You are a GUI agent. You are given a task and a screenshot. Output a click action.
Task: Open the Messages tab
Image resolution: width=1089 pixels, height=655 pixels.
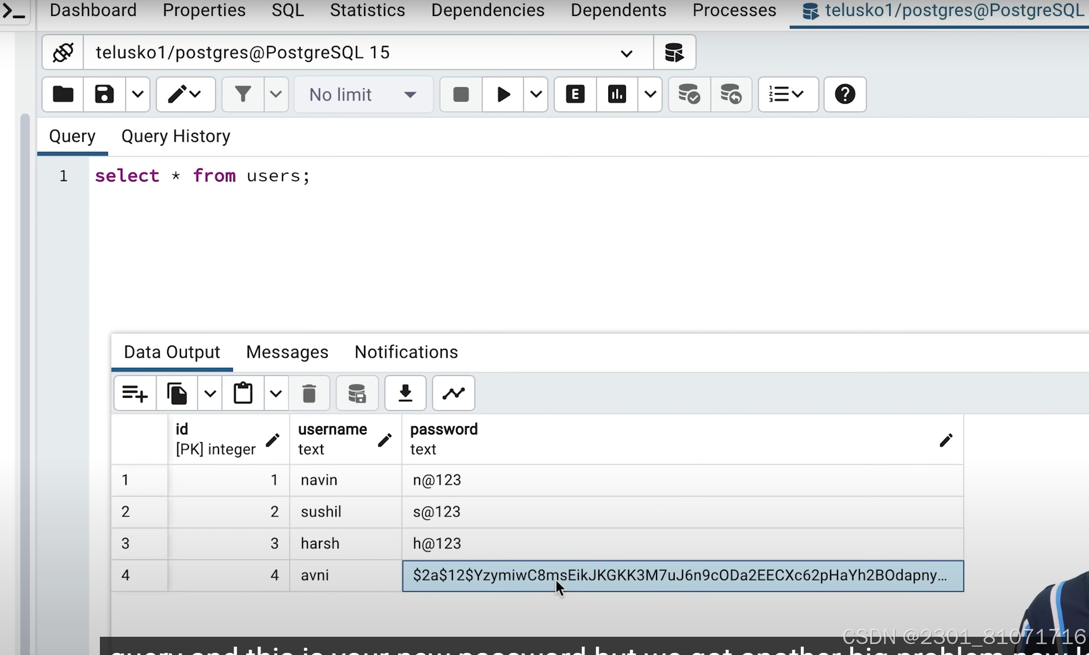pos(287,352)
